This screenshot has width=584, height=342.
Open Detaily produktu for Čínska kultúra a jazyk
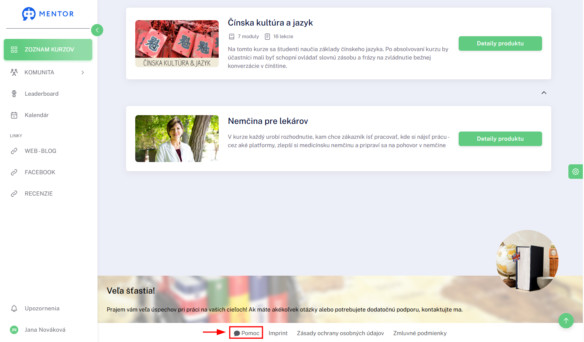500,43
